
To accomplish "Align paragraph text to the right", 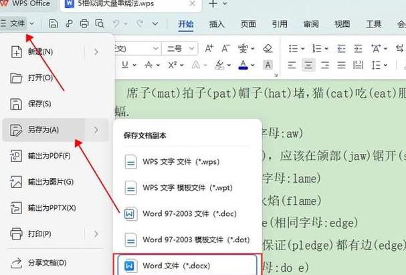I will (325, 65).
